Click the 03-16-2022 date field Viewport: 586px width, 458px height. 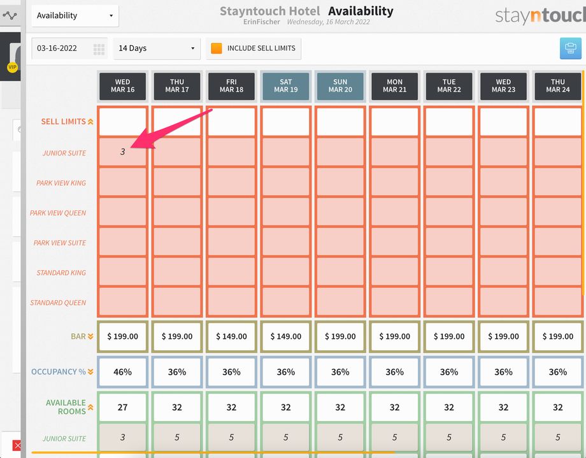(x=69, y=48)
